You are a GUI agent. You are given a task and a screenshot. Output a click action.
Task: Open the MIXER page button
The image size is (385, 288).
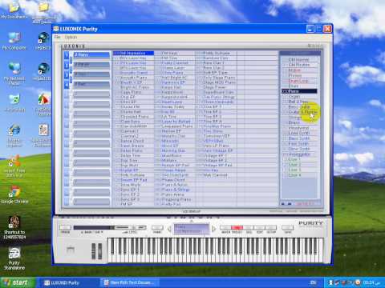225,227
